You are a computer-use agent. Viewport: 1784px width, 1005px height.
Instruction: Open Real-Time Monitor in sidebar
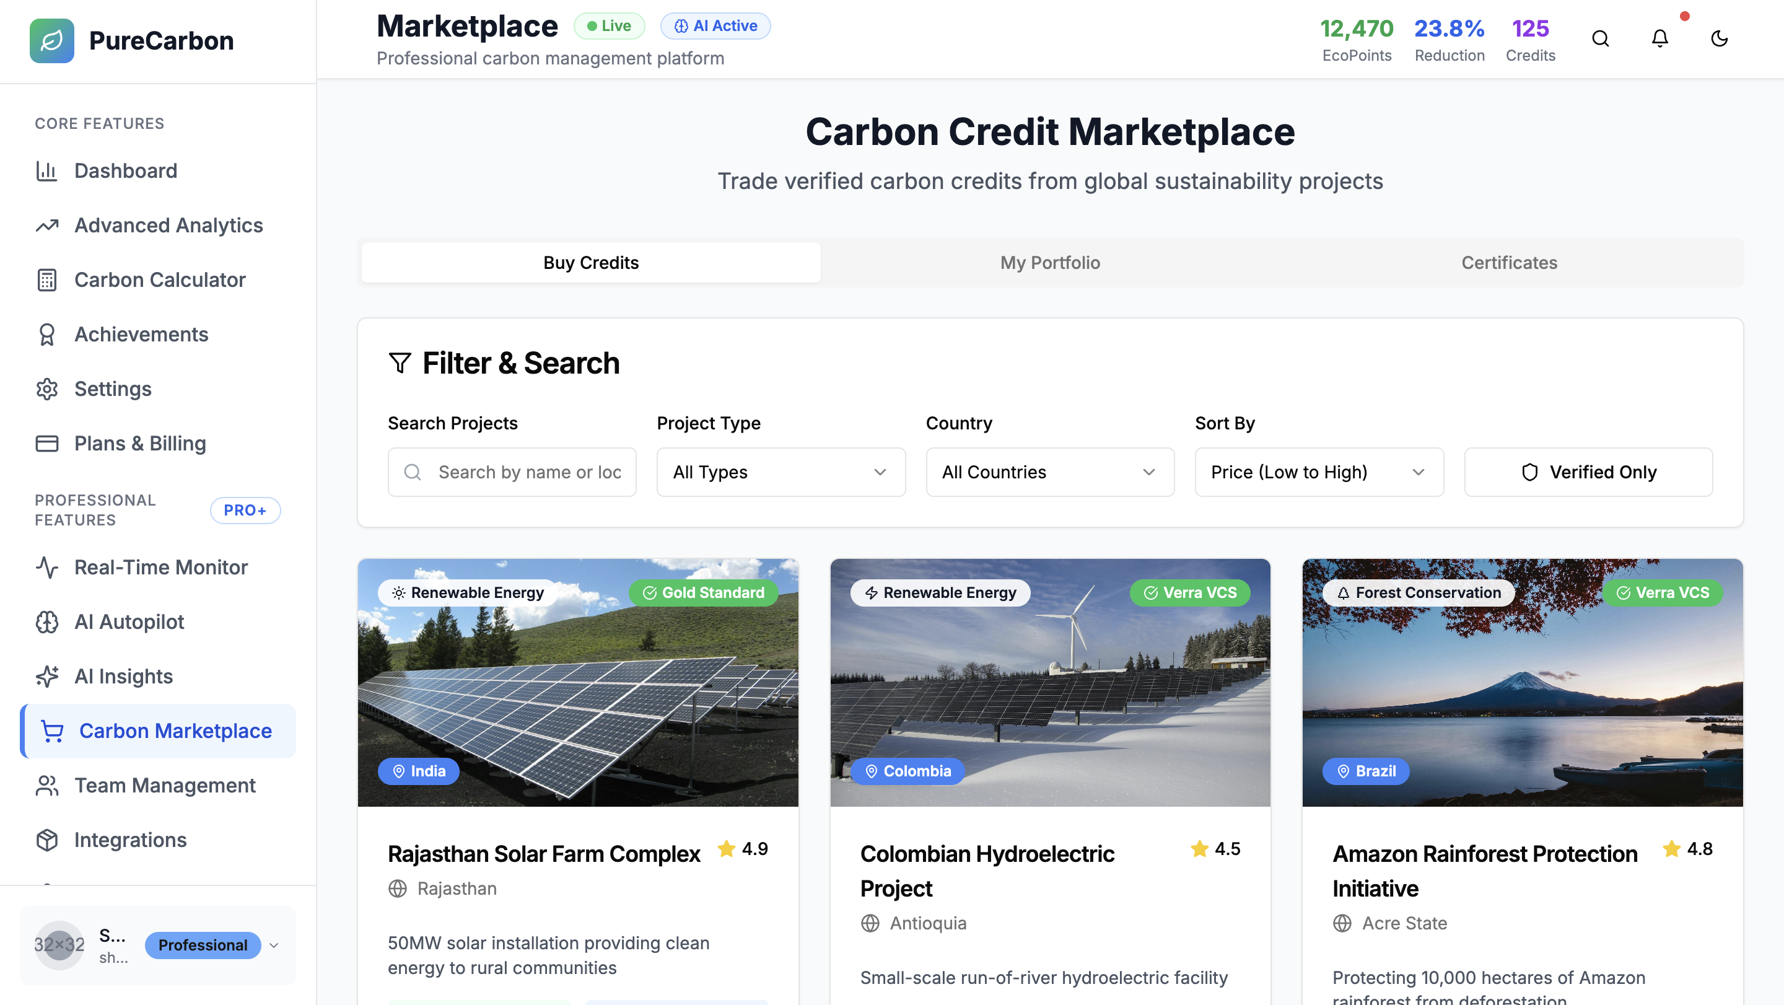160,566
